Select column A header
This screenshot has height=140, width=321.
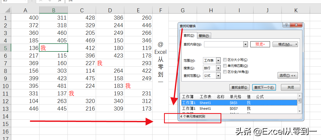click(25, 10)
